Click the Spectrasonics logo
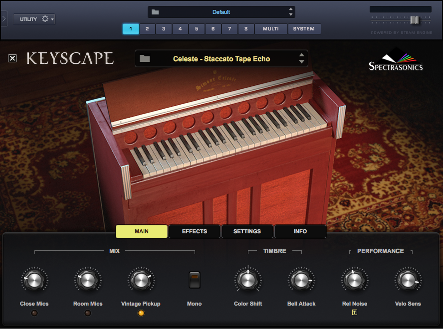Viewport: 443px width, 329px height. [x=396, y=59]
